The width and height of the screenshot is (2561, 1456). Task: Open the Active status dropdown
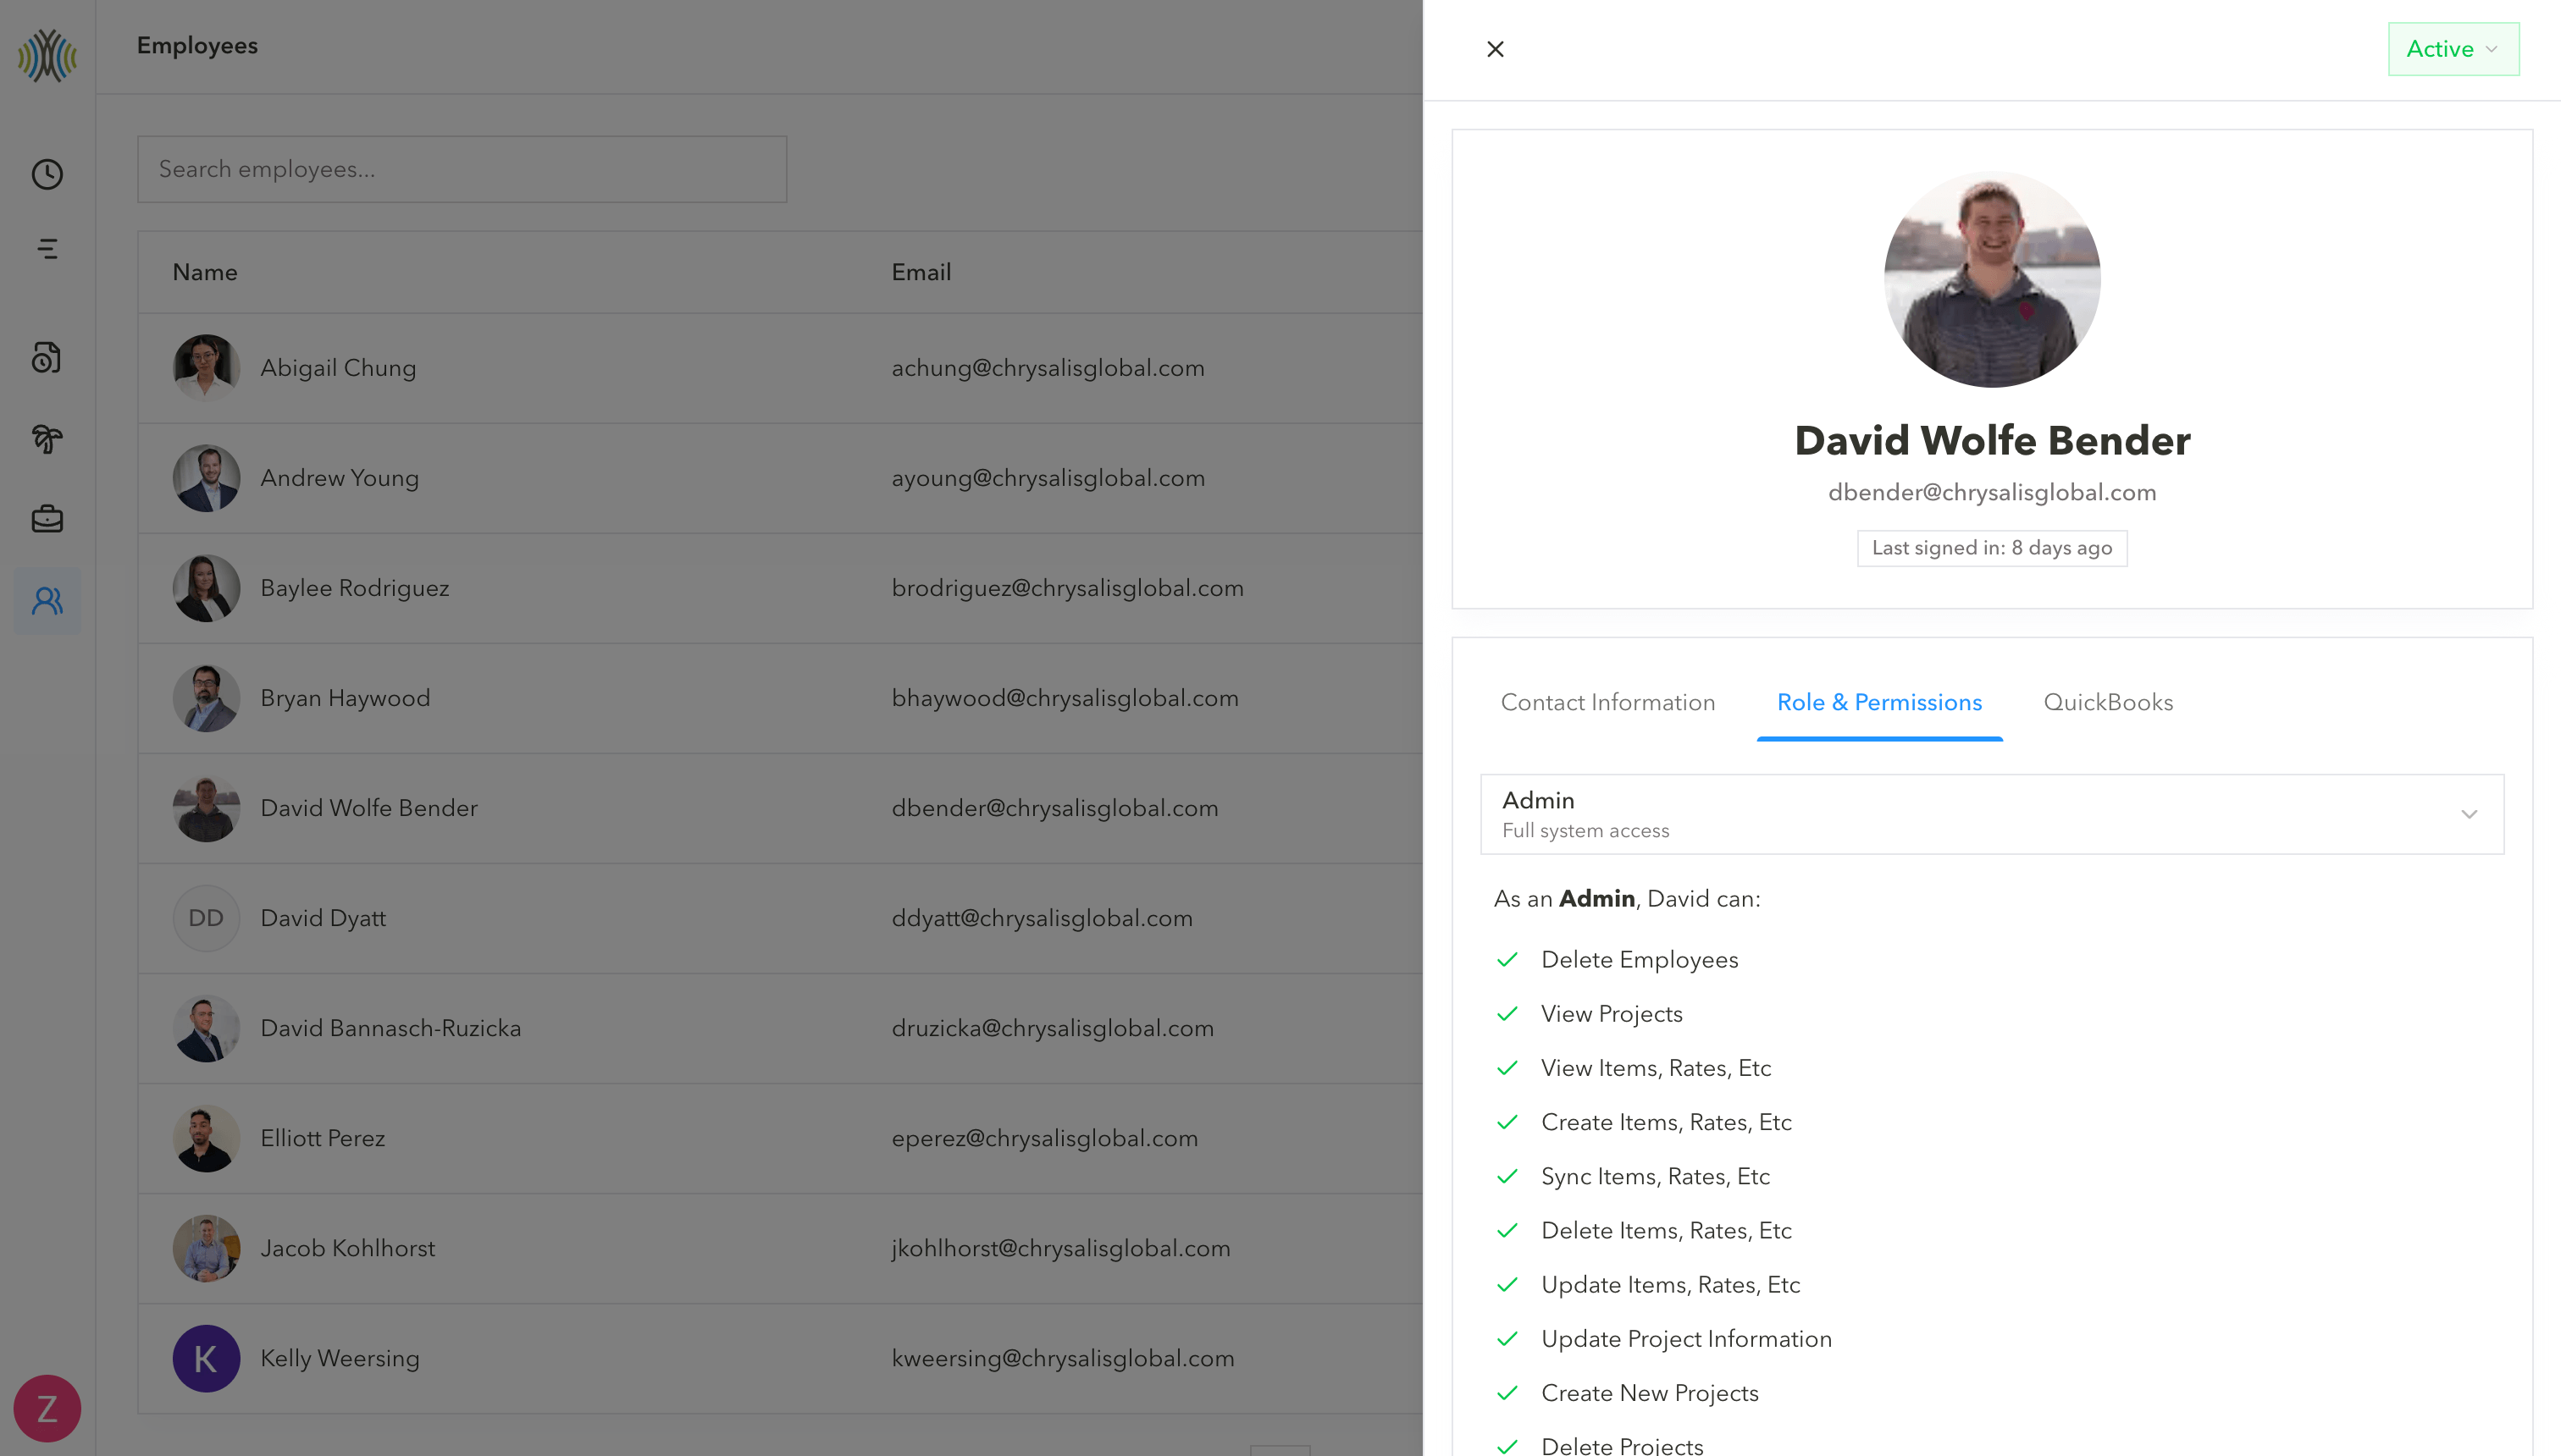(x=2452, y=49)
